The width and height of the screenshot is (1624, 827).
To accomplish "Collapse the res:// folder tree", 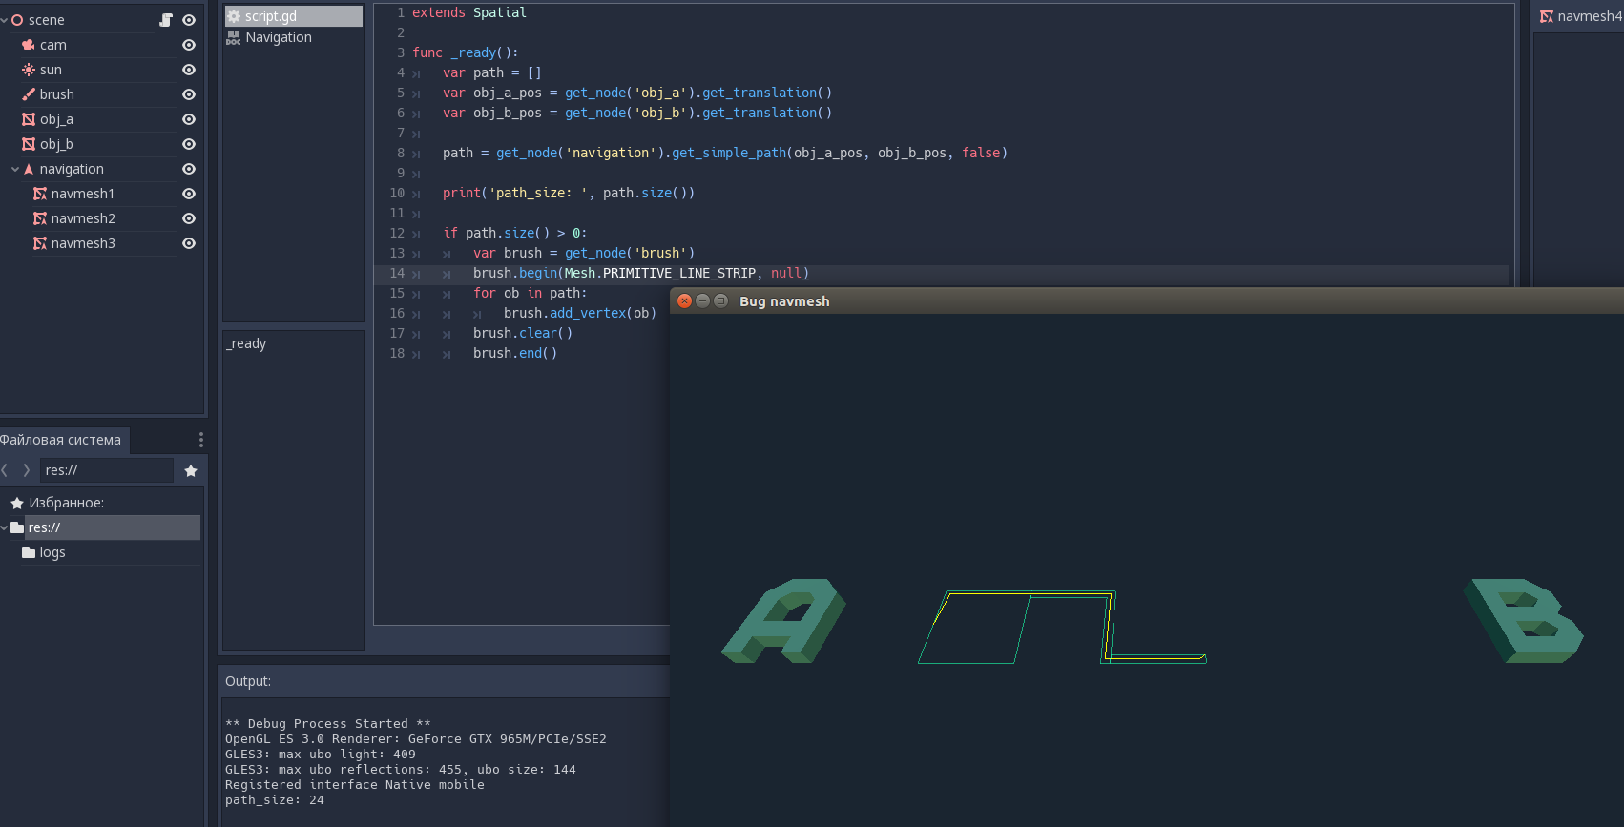I will [x=5, y=527].
